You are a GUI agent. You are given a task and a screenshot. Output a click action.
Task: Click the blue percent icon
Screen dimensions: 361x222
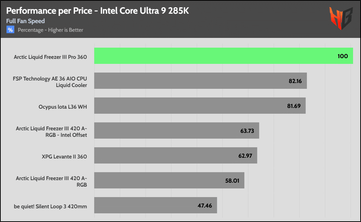click(10, 30)
